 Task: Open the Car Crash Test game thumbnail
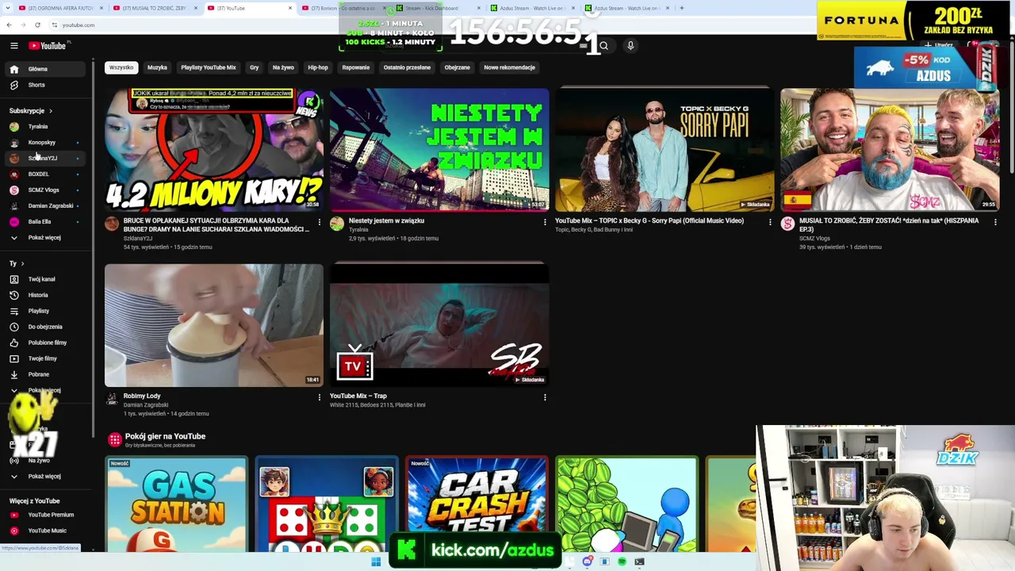pos(477,504)
